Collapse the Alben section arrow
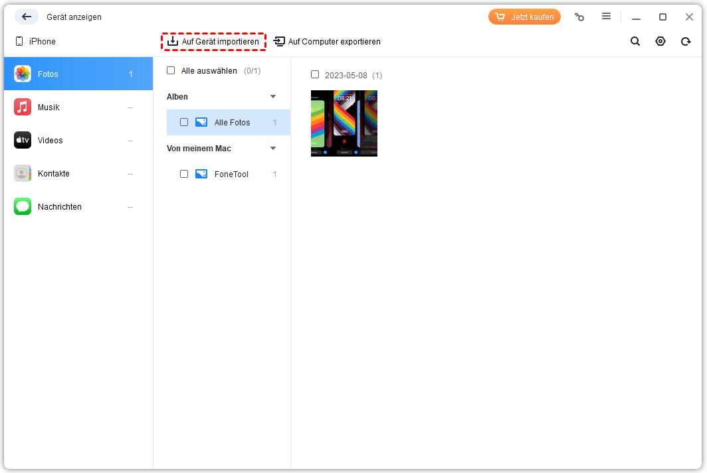707x473 pixels. click(x=273, y=97)
